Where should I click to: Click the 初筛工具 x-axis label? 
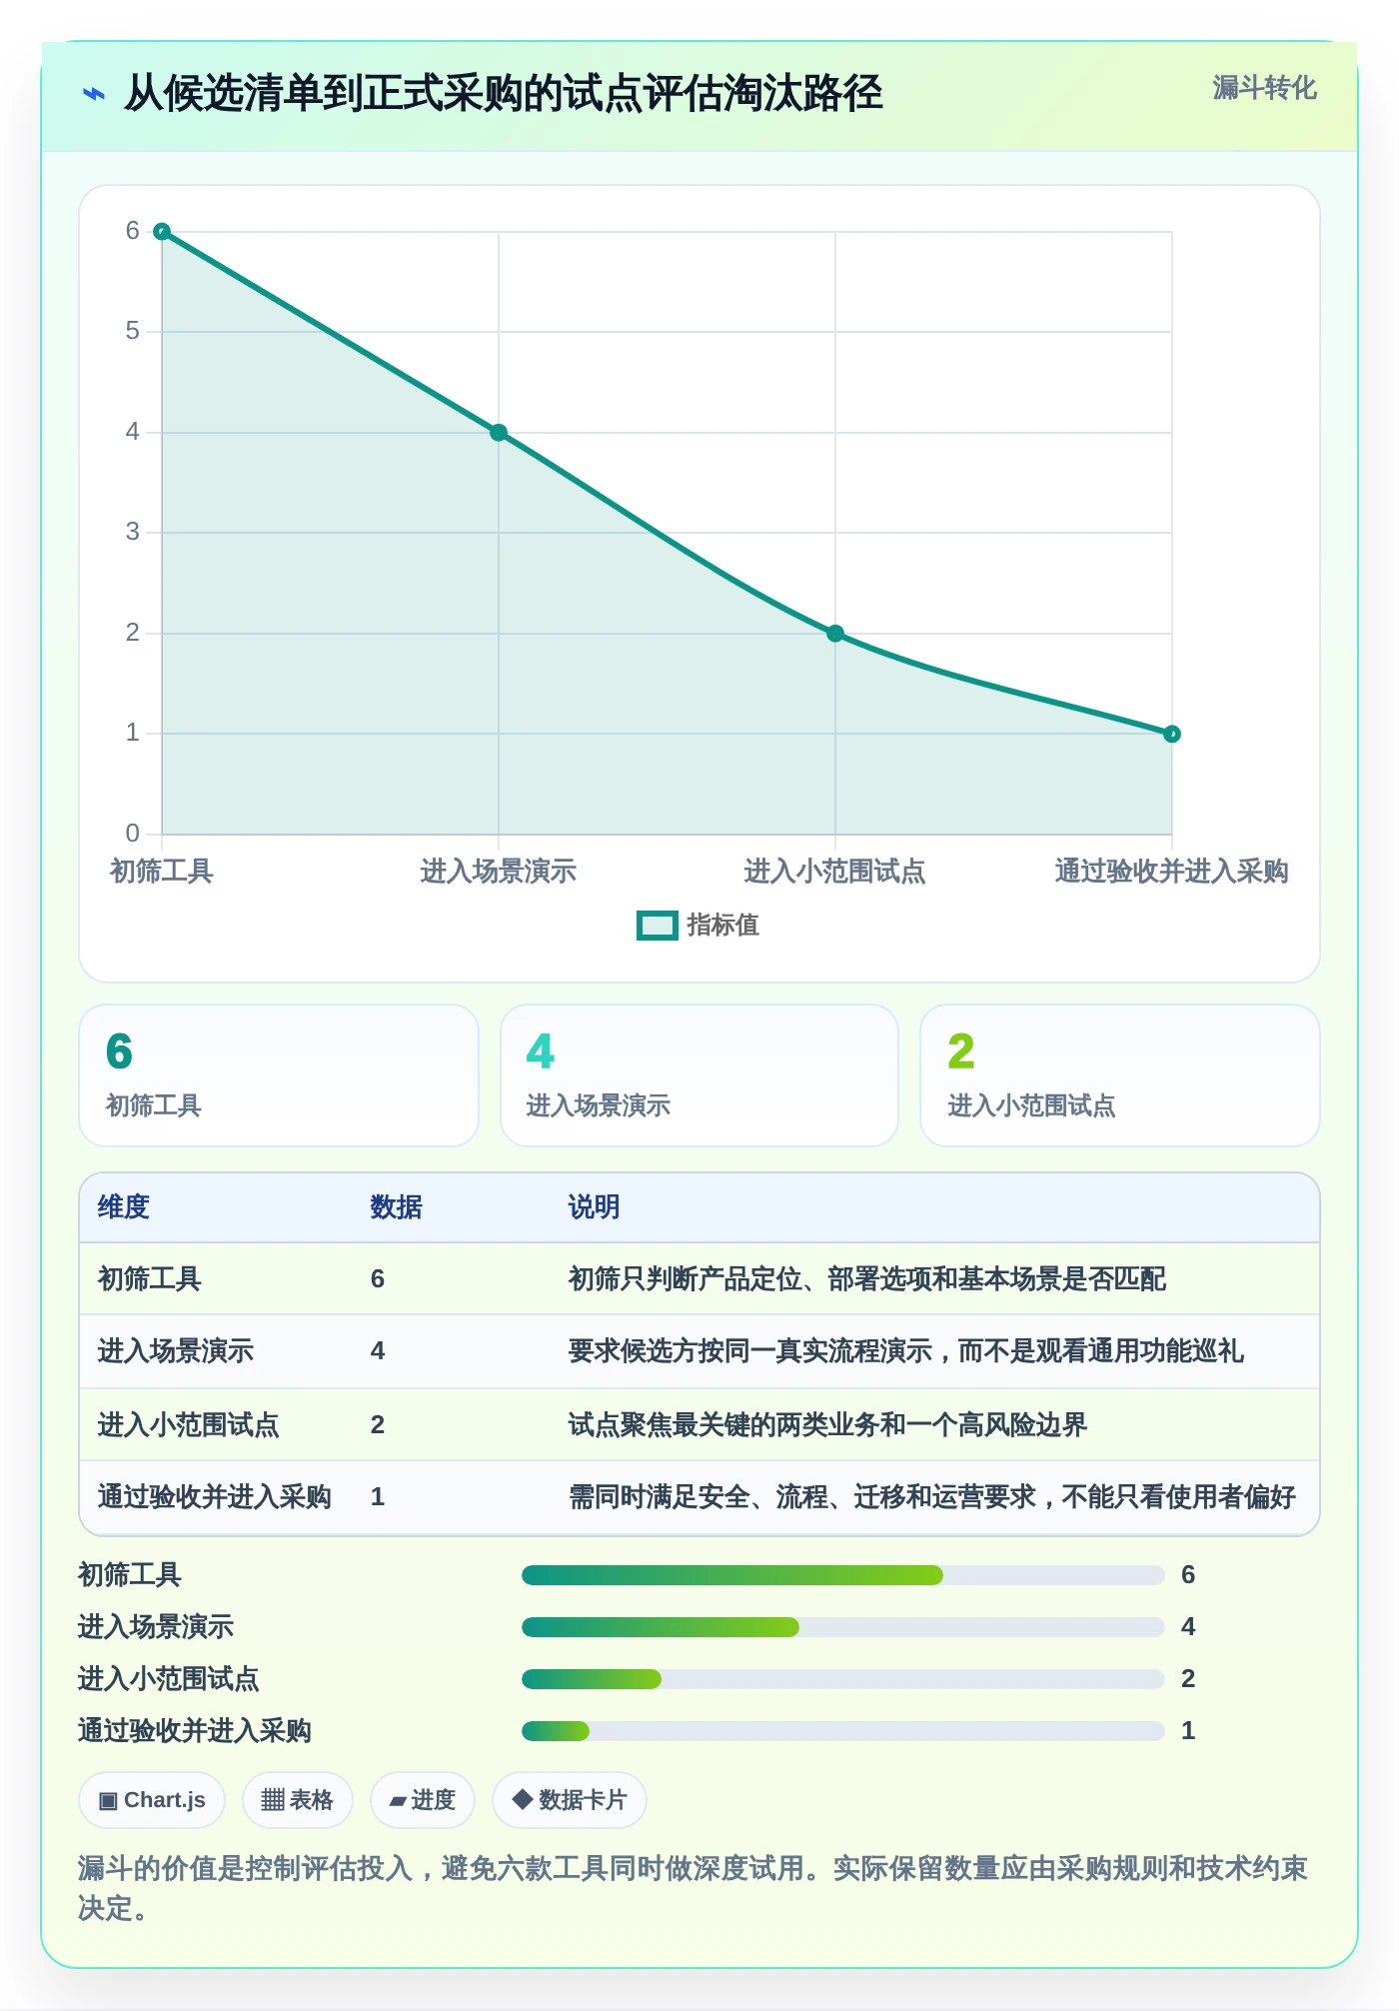click(162, 872)
